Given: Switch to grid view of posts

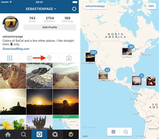Looking at the screenshot, I should click(10, 58).
